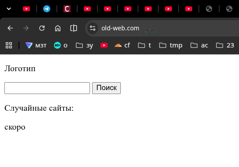Open the мзт bookmark
239x167 pixels.
36,45
